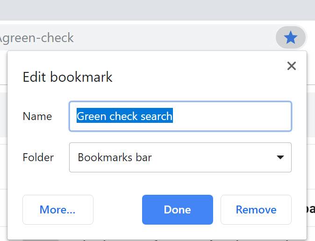Screen dimensions: 315x241
Task: Open the Folder dropdown showing Bookmarks bar
Action: (x=180, y=157)
